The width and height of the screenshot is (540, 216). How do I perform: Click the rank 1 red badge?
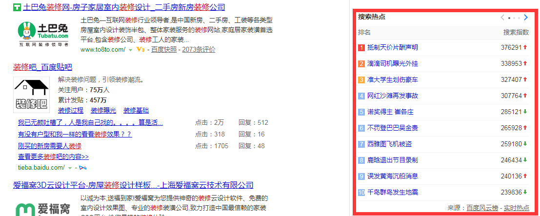(x=361, y=48)
